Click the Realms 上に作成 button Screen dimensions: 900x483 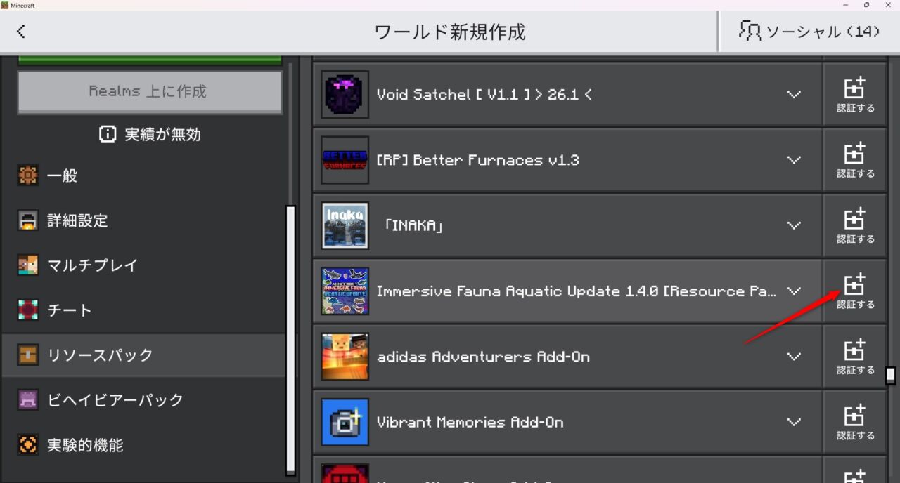[150, 92]
